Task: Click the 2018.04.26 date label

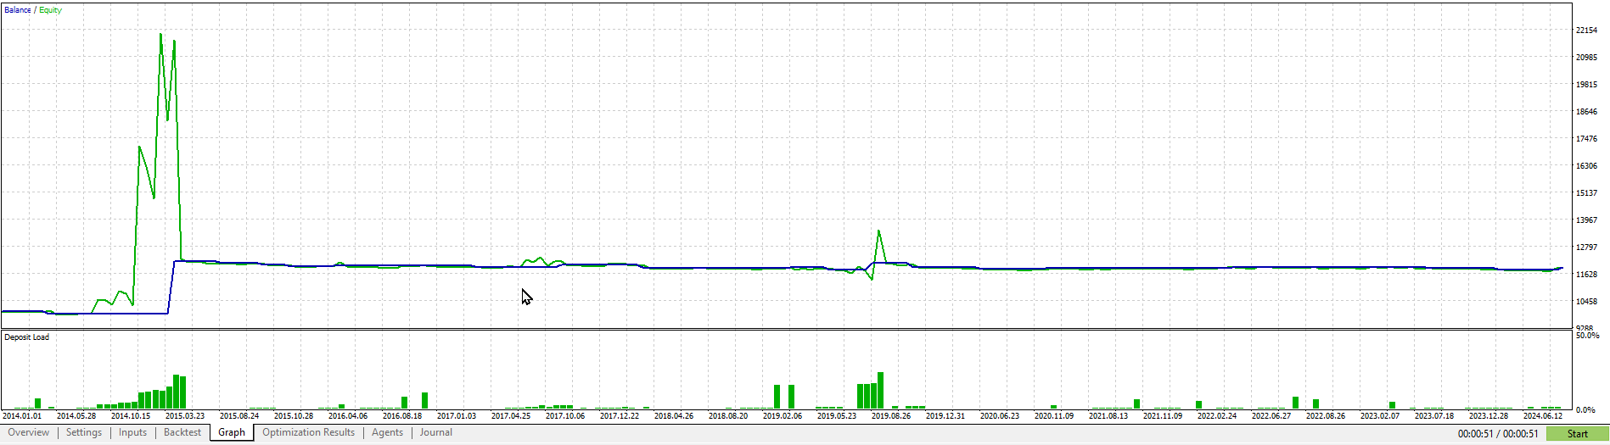Action: 674,416
